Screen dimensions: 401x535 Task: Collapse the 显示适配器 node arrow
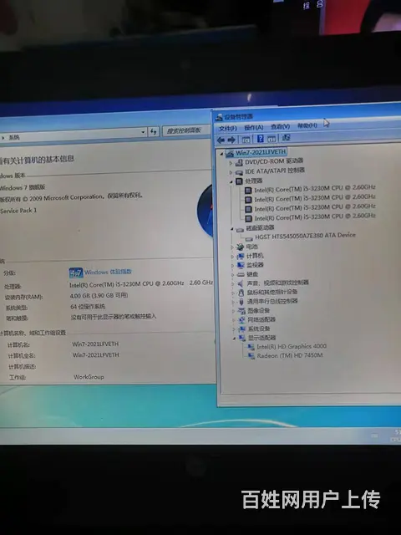click(x=234, y=339)
